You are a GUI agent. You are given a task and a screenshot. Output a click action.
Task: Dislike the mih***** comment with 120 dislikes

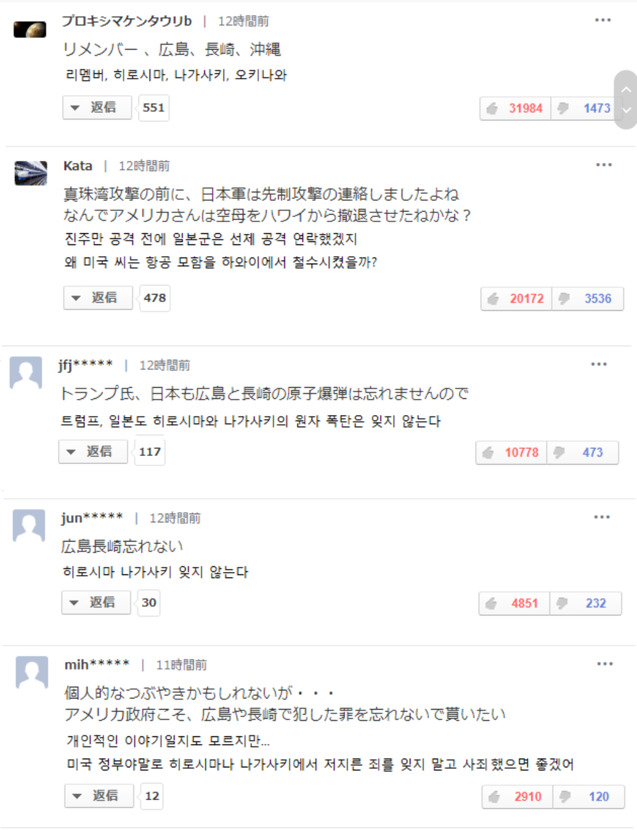[589, 797]
